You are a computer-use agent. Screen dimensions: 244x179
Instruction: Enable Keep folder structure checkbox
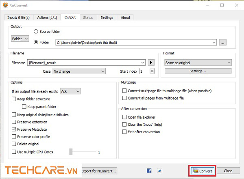[14, 99]
